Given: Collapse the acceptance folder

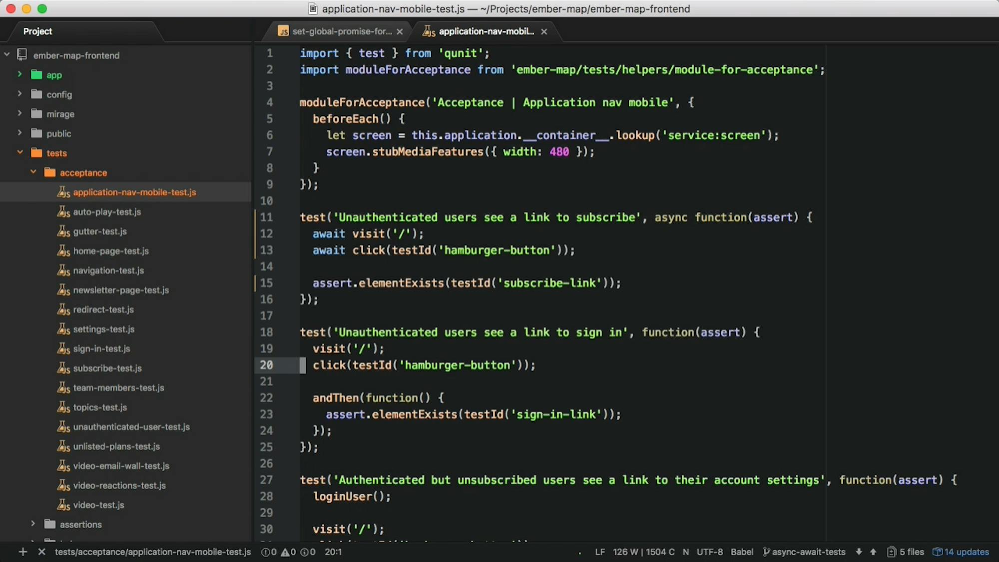Looking at the screenshot, I should [33, 172].
